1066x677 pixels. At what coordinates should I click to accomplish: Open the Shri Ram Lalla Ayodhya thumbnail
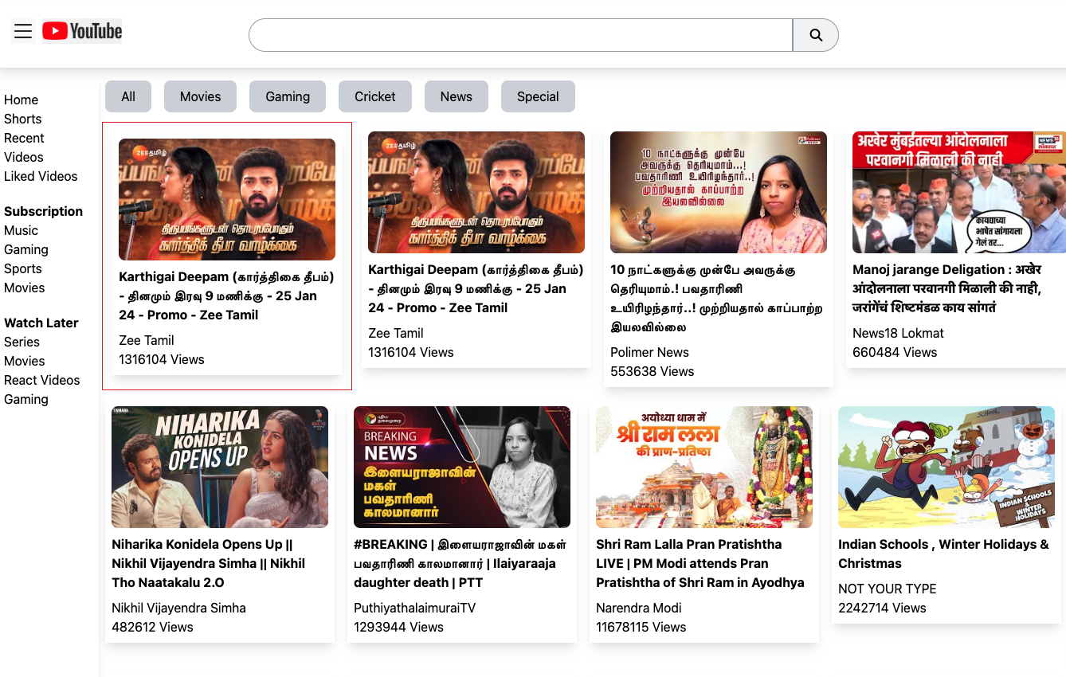704,467
